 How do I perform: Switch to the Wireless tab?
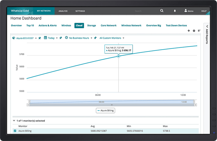click(x=66, y=25)
